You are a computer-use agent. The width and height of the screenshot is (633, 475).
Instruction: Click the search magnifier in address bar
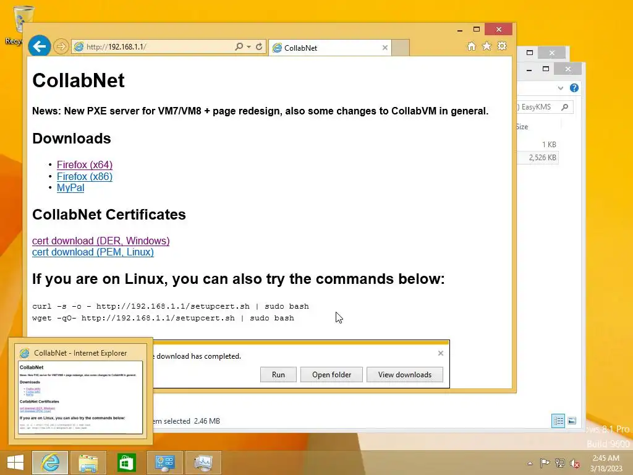click(239, 47)
